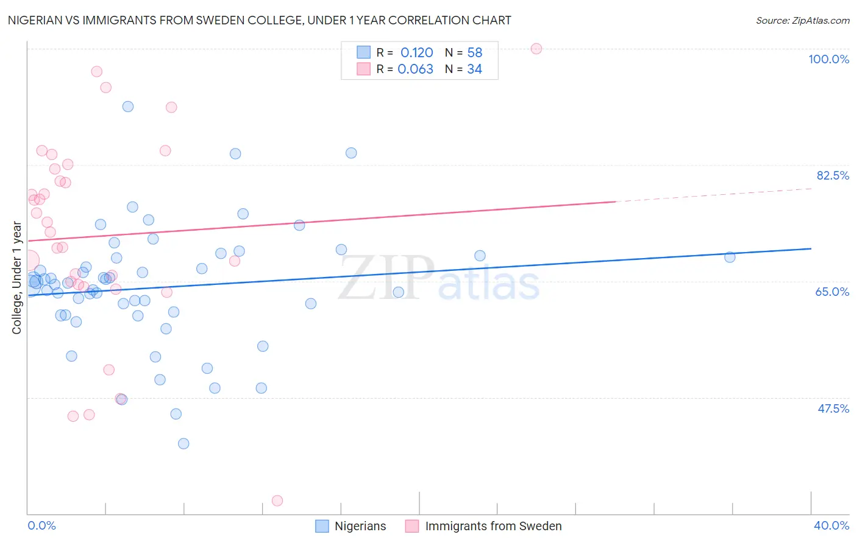
Task: Select the Nigerians legend label
Action: 360,526
